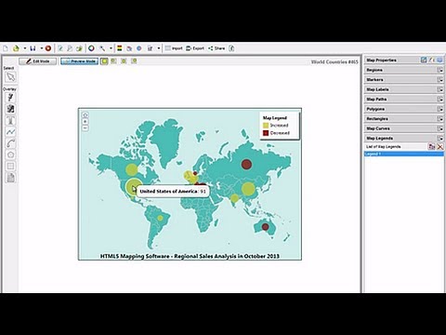Open a map file using the folder icon
The width and height of the screenshot is (446, 335).
point(16,48)
